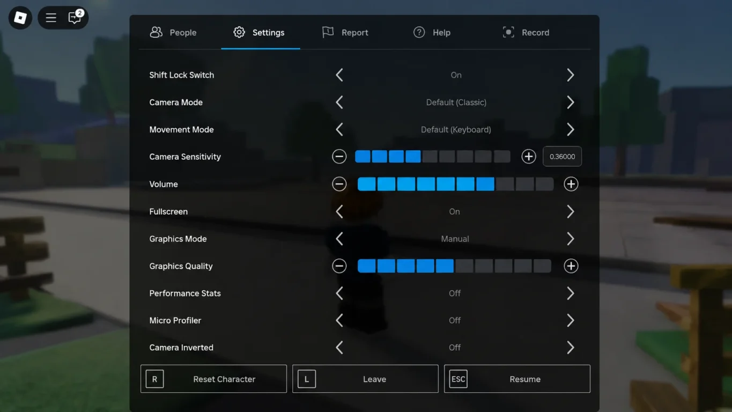Next Movement Mode option arrow

[571, 130]
